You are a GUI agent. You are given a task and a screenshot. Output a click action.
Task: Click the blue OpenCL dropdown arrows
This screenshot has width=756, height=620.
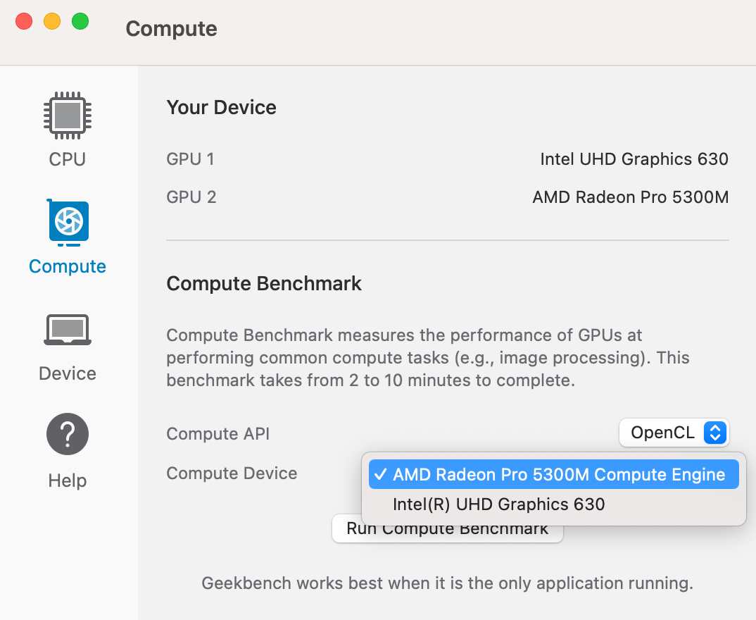click(715, 433)
